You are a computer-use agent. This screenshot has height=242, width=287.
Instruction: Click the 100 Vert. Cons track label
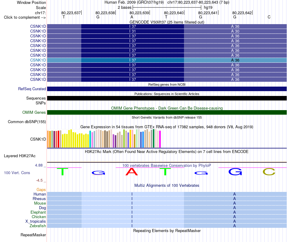pyautogui.click(x=17, y=173)
